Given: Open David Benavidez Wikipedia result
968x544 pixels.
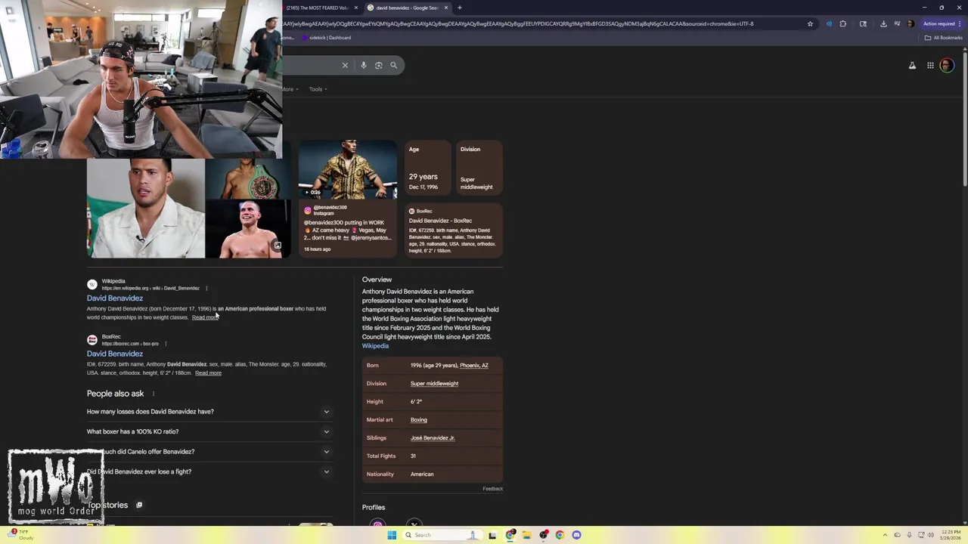Looking at the screenshot, I should [115, 298].
